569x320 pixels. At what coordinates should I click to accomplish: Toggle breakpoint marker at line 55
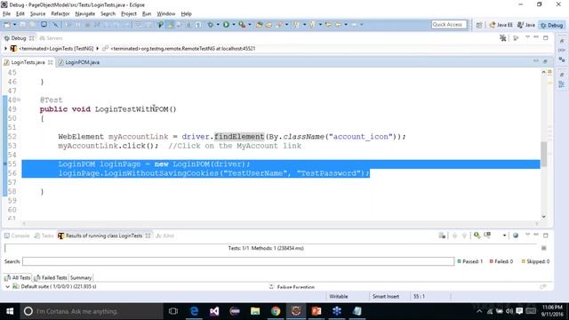[x=4, y=164]
